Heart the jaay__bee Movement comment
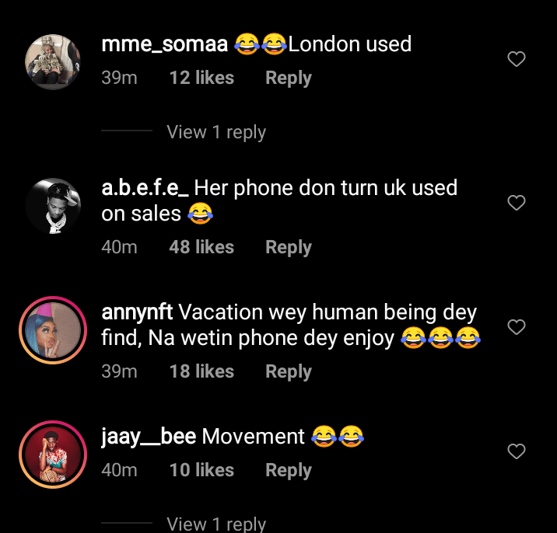 (x=516, y=451)
